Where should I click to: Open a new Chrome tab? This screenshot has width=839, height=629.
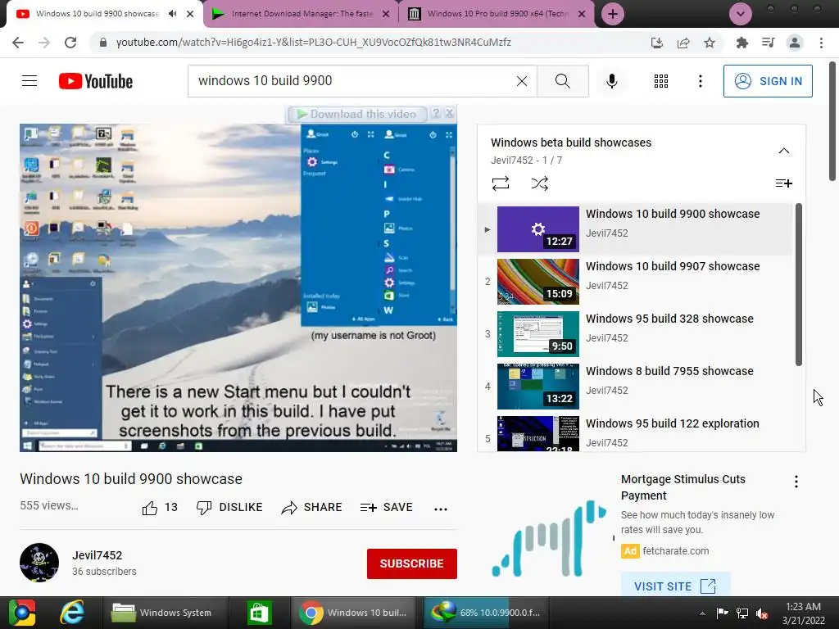pyautogui.click(x=613, y=14)
